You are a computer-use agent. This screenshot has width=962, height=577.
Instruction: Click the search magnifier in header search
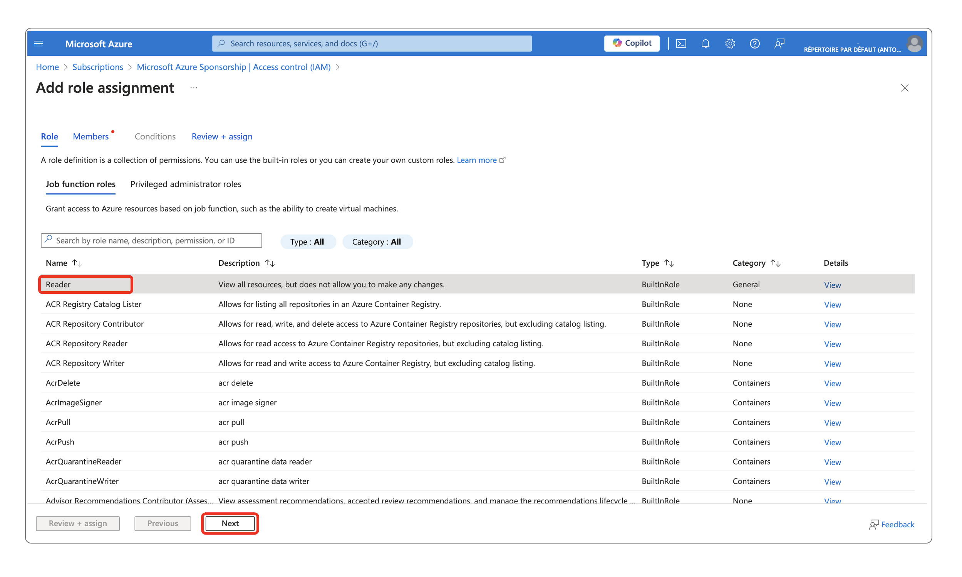221,43
